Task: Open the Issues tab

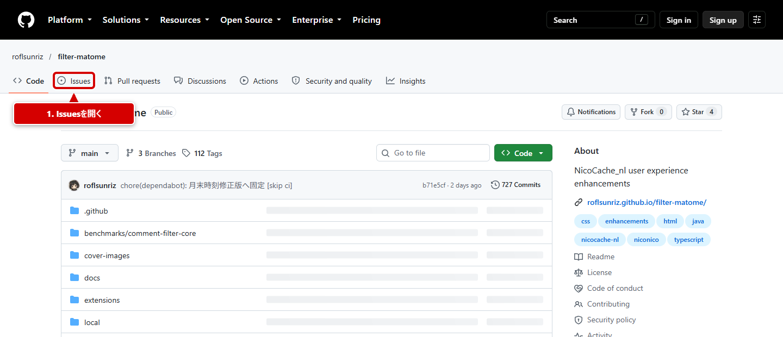Action: pyautogui.click(x=74, y=81)
